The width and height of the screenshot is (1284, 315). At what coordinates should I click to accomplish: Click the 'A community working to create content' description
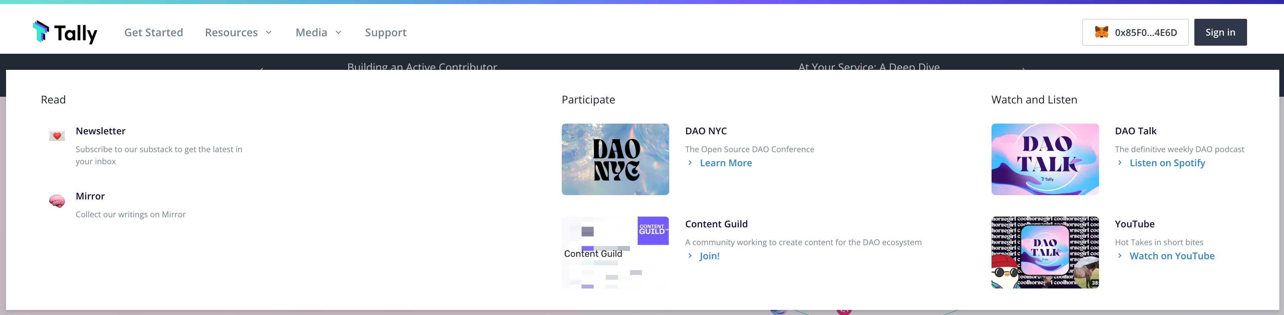(804, 242)
